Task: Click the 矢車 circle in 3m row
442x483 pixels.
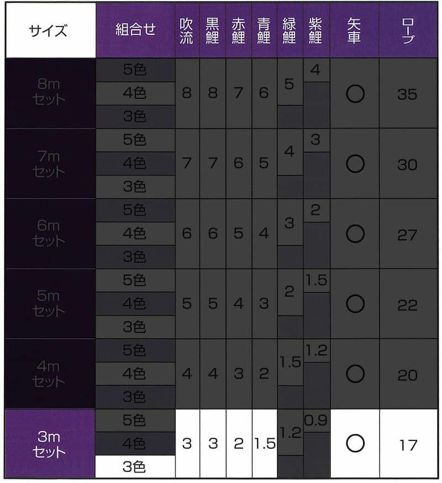Action: [x=355, y=444]
